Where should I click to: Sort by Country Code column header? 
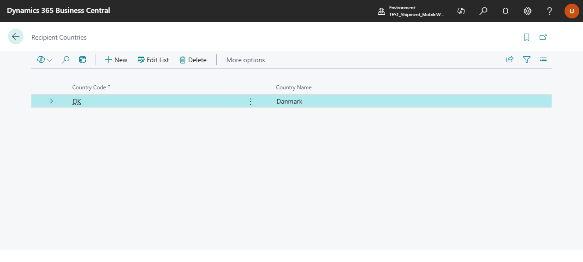point(91,87)
